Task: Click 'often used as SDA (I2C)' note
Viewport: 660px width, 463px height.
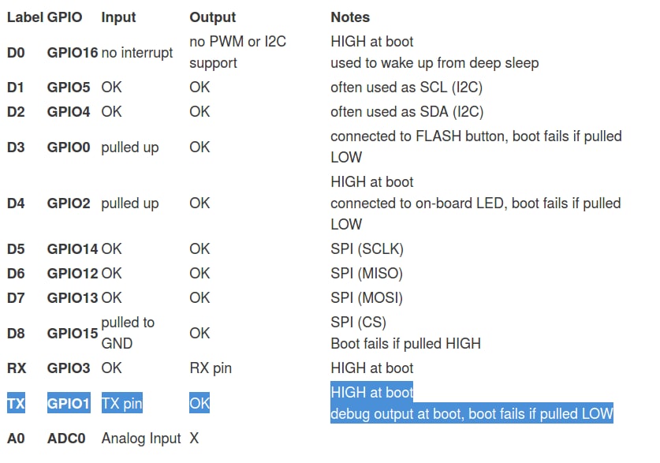Action: (407, 111)
